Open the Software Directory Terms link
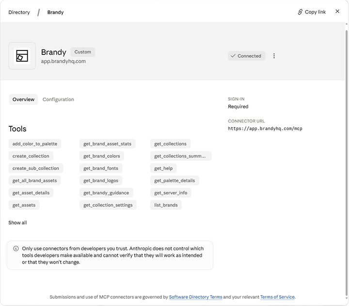This screenshot has height=306, width=349. (195, 297)
